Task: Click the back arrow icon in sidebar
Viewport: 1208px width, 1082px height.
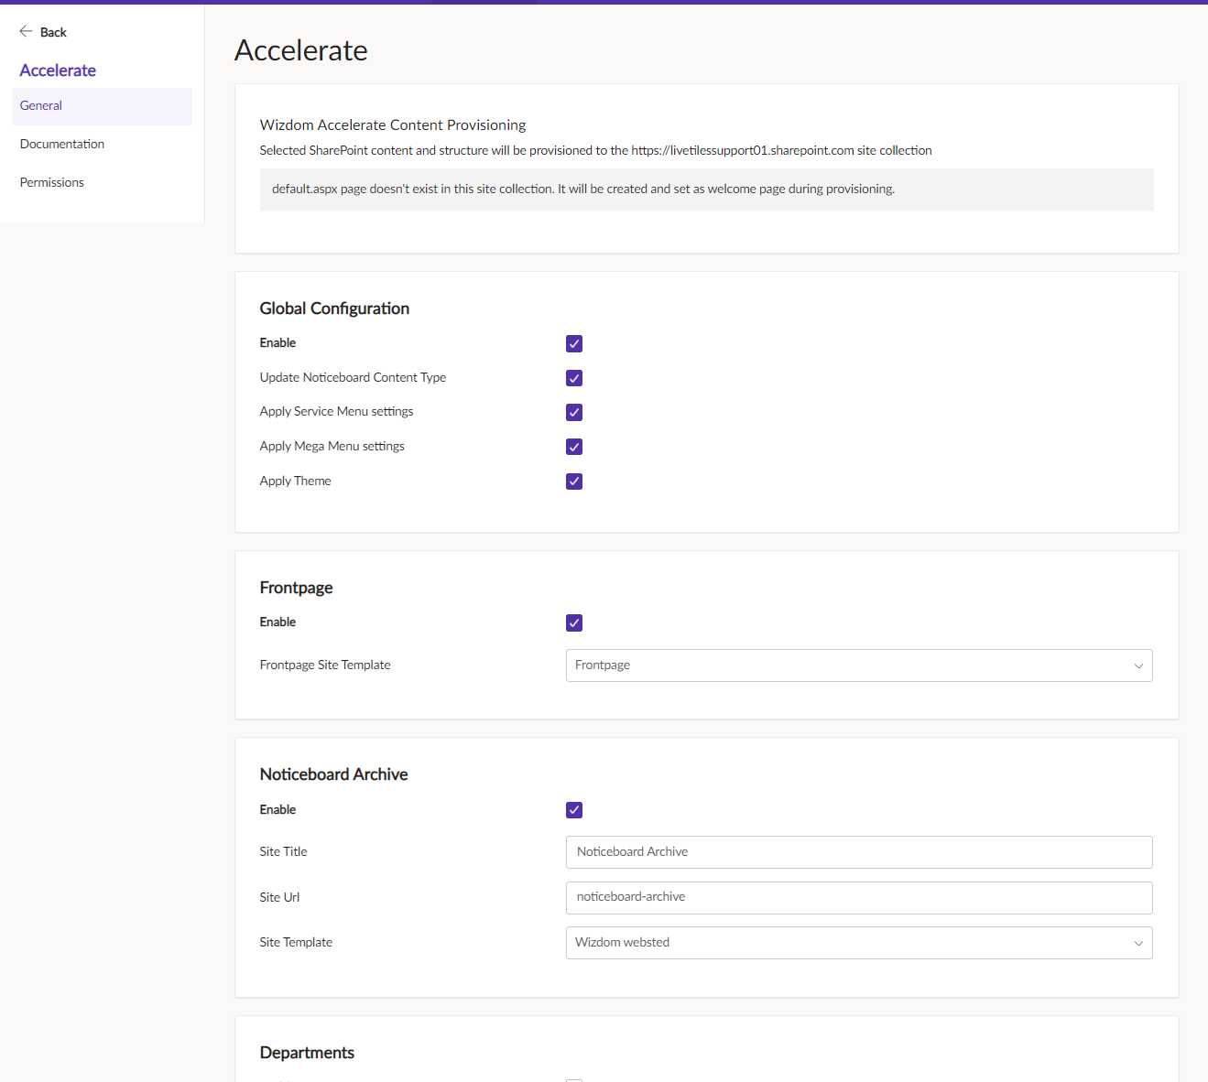Action: (x=27, y=31)
